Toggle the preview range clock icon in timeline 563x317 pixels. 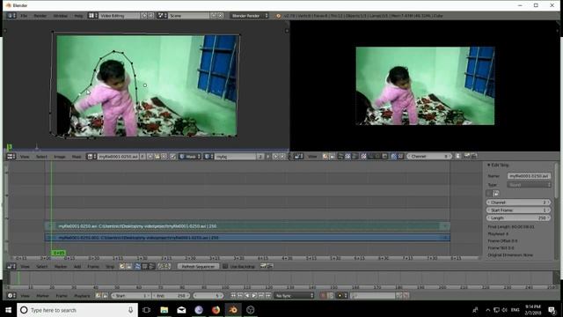[99, 296]
